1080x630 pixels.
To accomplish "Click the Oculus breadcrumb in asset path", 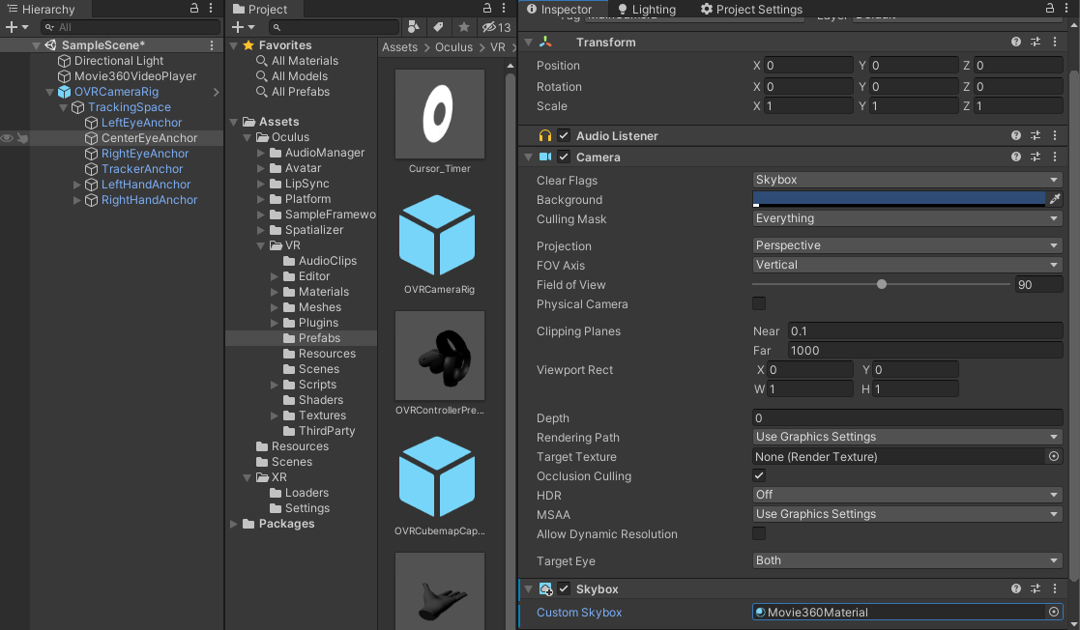I will [x=453, y=47].
